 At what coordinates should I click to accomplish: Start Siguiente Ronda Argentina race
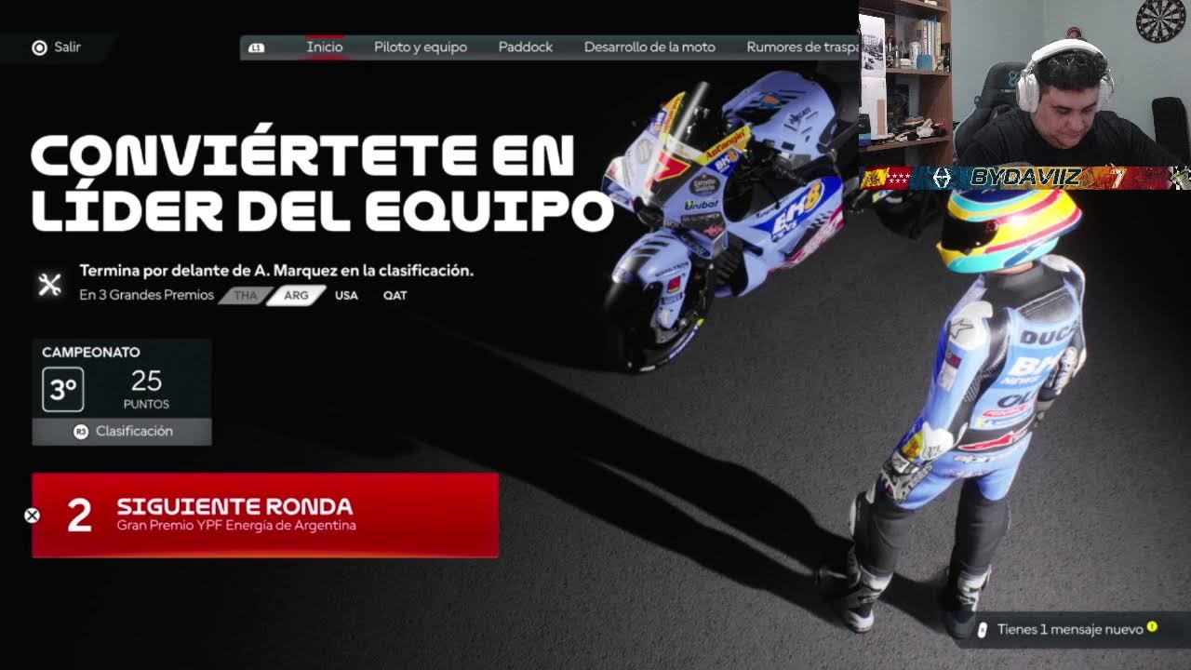[265, 515]
